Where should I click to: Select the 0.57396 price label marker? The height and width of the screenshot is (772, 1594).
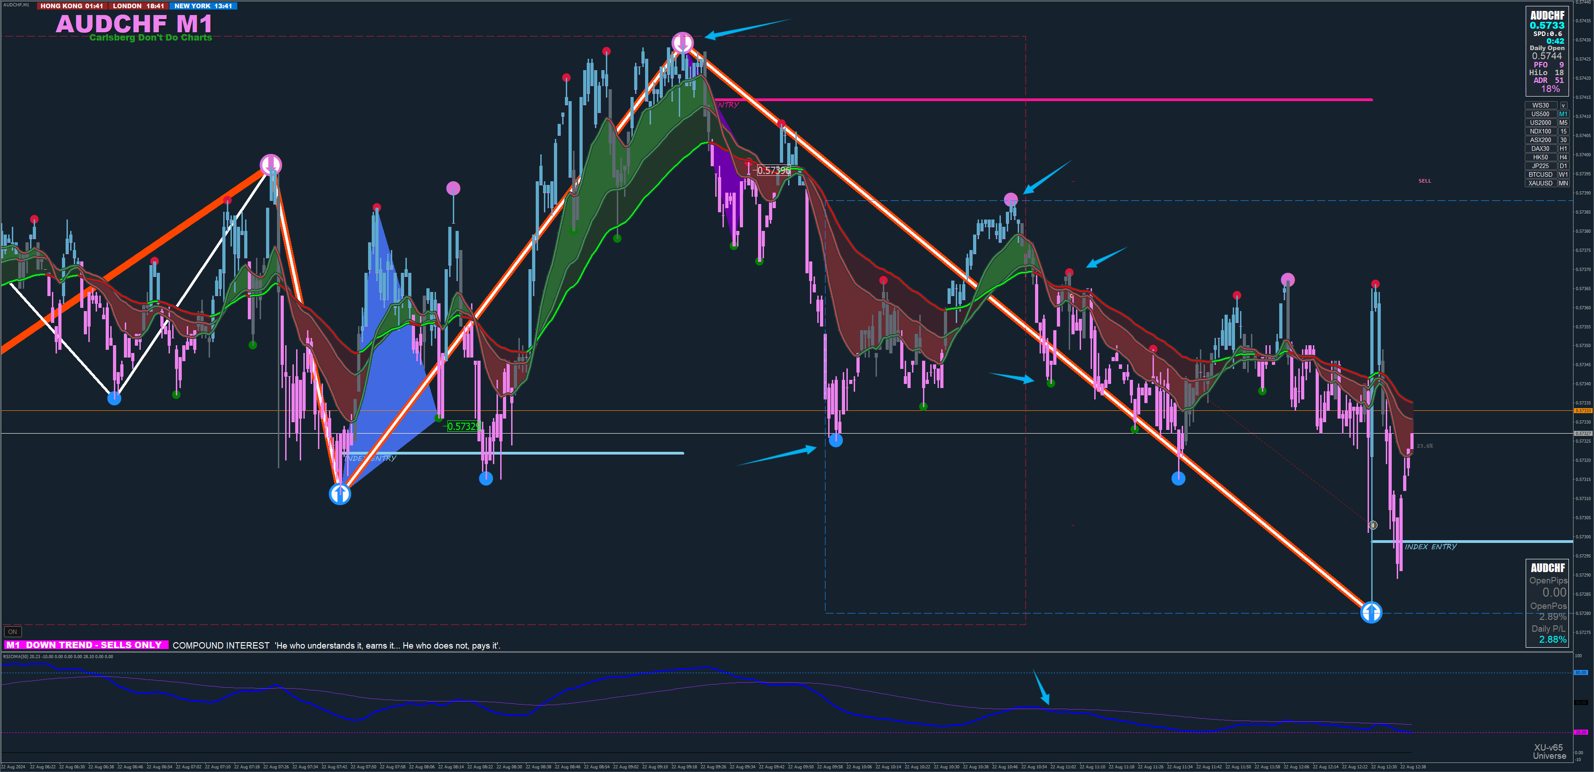[773, 170]
